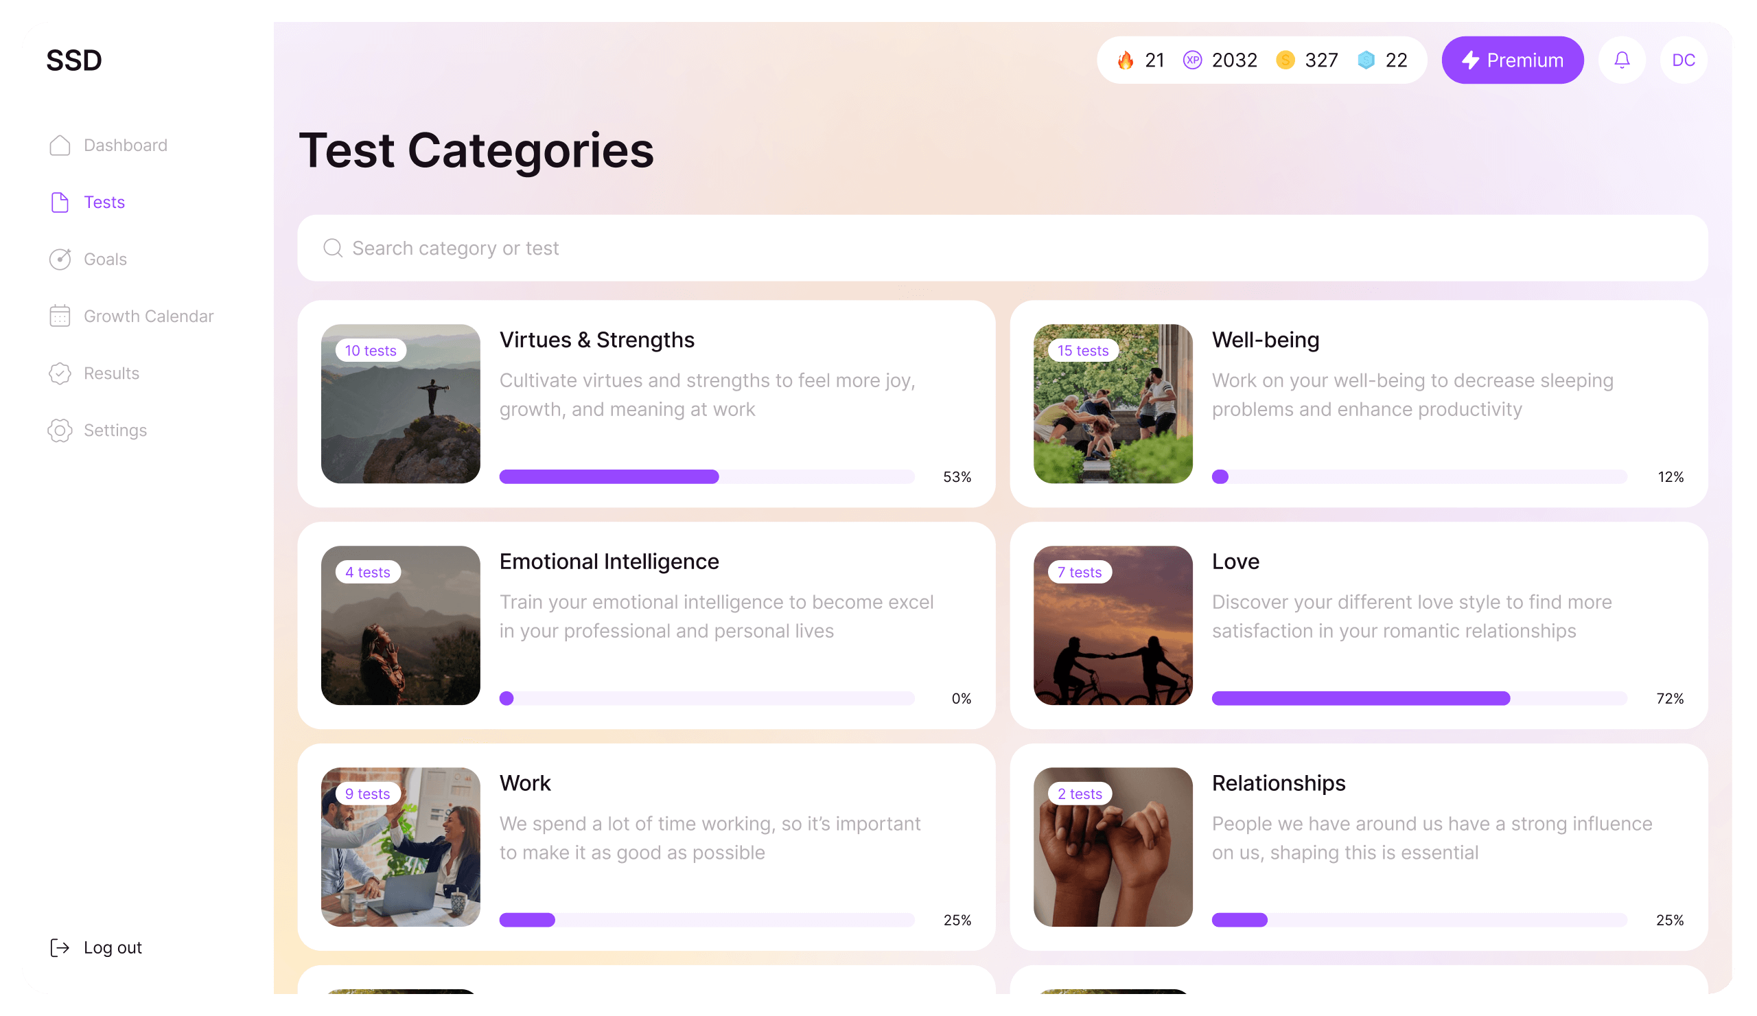
Task: Open the DC profile avatar
Action: pyautogui.click(x=1683, y=60)
